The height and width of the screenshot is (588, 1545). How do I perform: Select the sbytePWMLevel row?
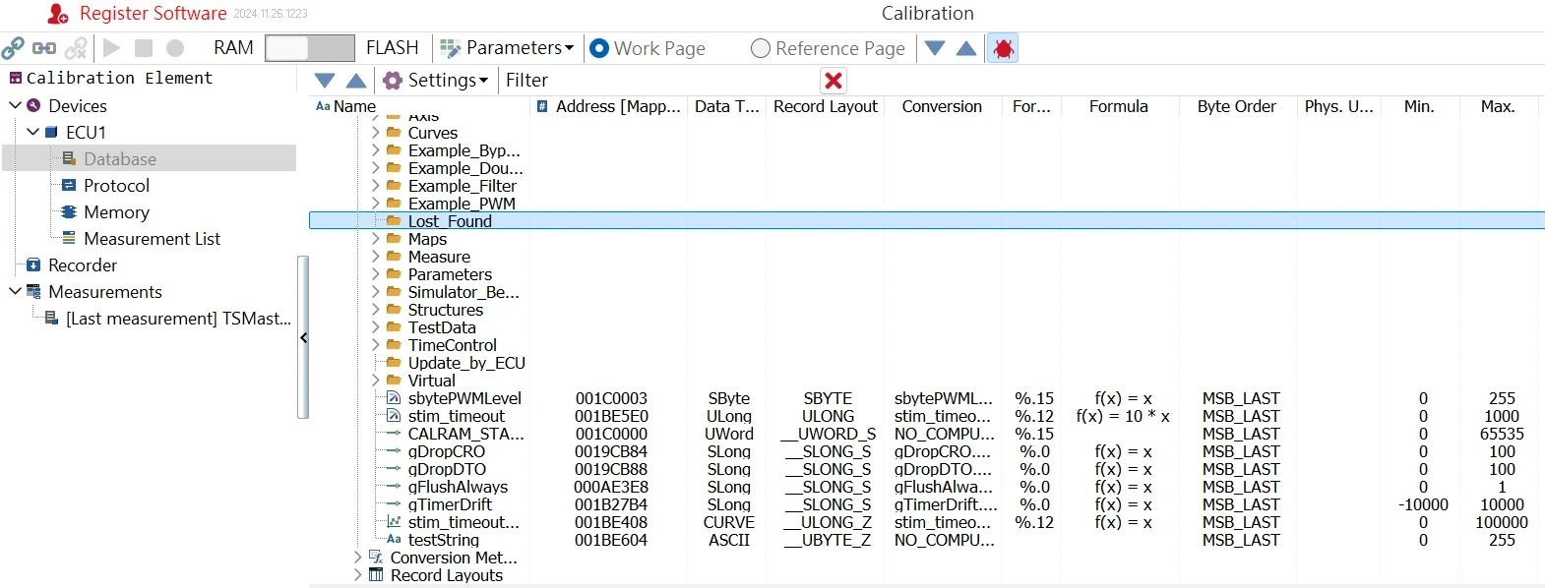pyautogui.click(x=926, y=398)
